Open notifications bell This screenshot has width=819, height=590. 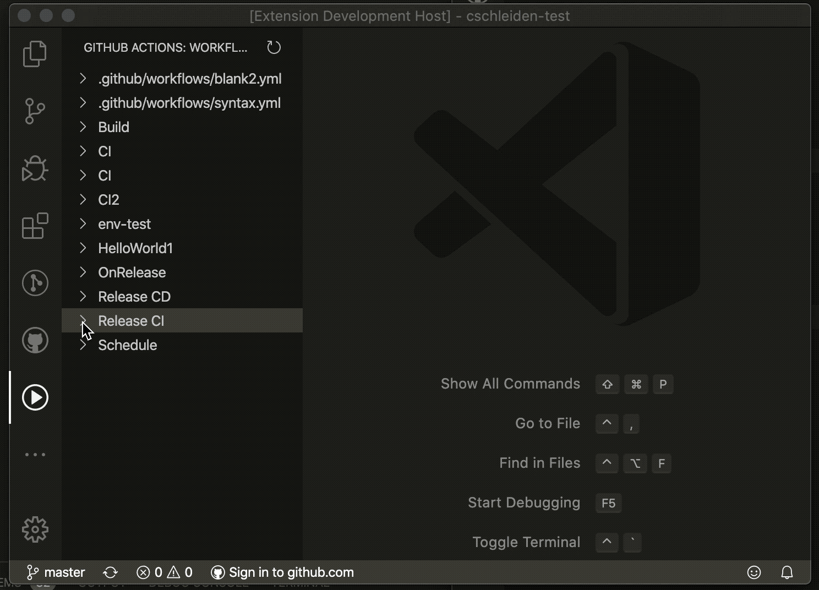(787, 572)
